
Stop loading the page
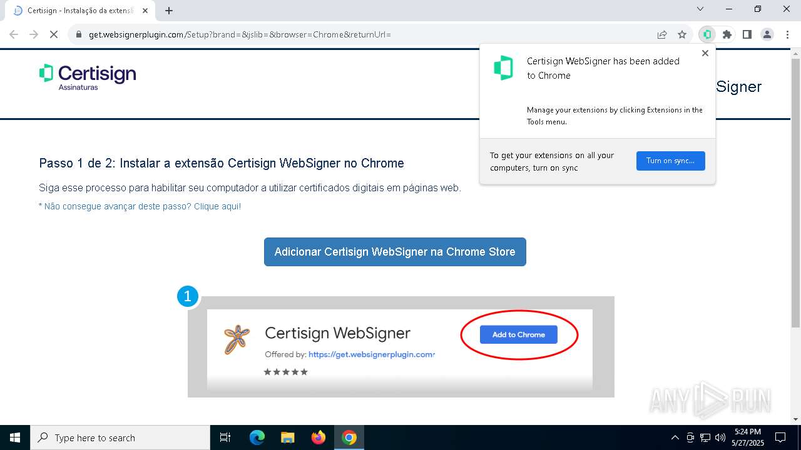pos(54,34)
